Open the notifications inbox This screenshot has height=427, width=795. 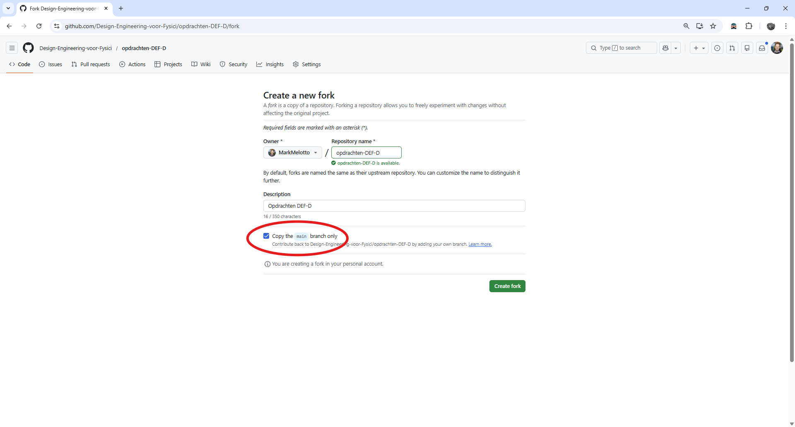point(762,48)
